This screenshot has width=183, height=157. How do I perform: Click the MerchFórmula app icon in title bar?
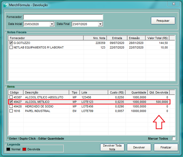coord(5,5)
